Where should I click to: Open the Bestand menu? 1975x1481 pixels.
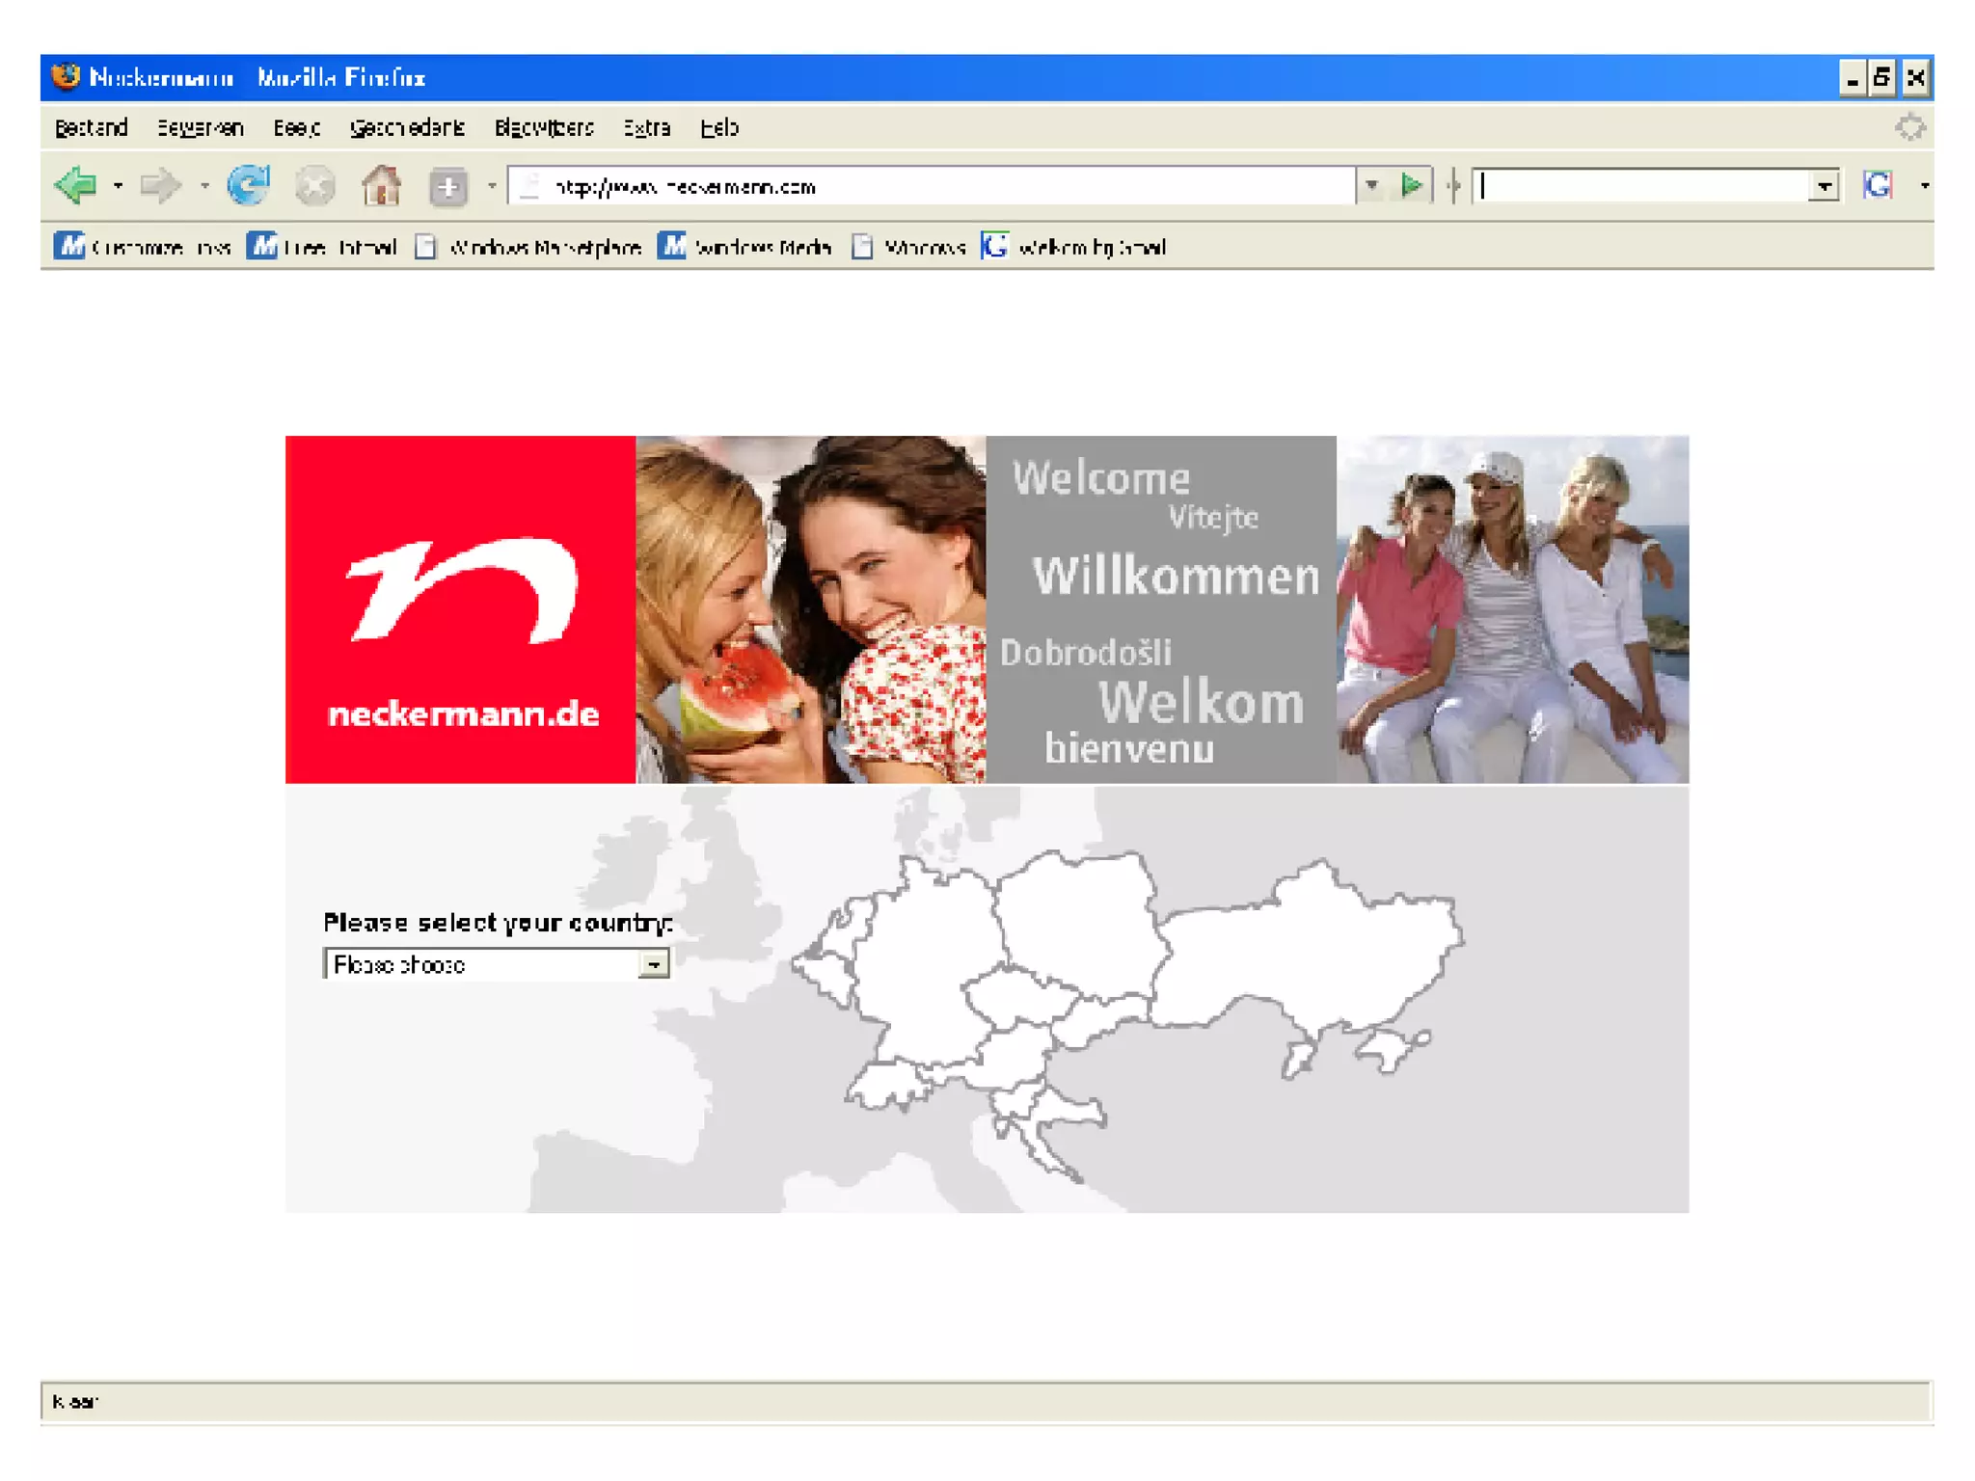[x=91, y=128]
